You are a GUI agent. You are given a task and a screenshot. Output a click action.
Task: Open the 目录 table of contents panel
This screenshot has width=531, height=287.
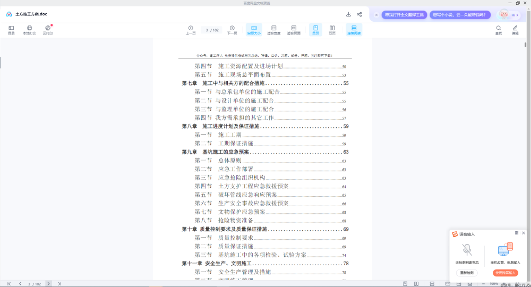(11, 30)
